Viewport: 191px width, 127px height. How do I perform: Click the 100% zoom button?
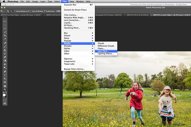58,11
